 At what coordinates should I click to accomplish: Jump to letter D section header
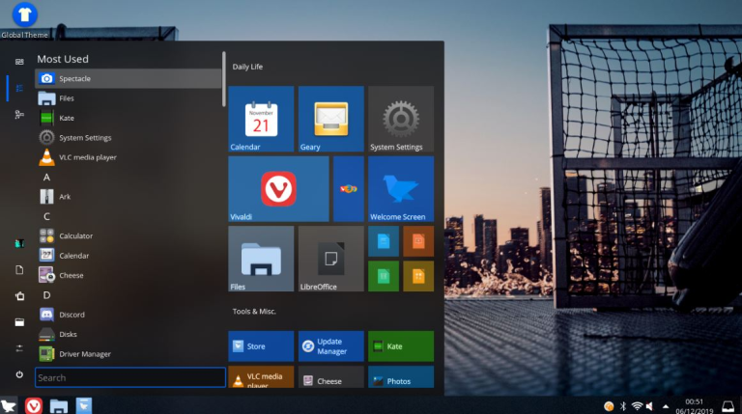pos(46,295)
